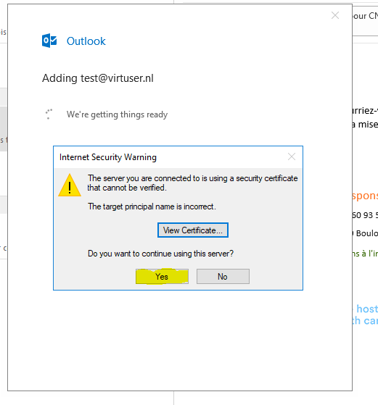Click the 'Internet Security Warning' title text
This screenshot has width=378, height=405.
pos(108,157)
